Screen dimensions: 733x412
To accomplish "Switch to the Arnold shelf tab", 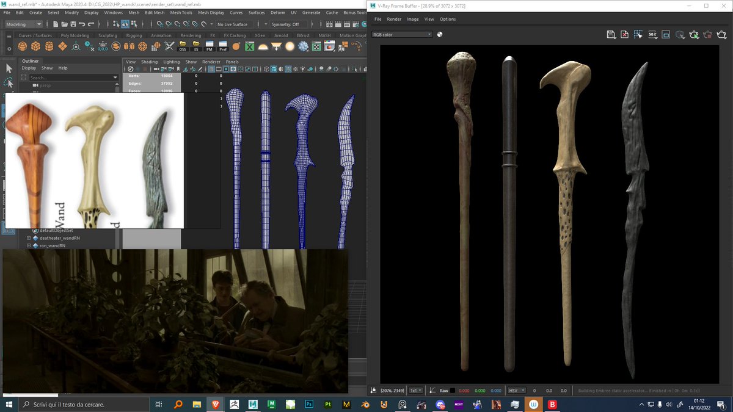I will point(280,35).
